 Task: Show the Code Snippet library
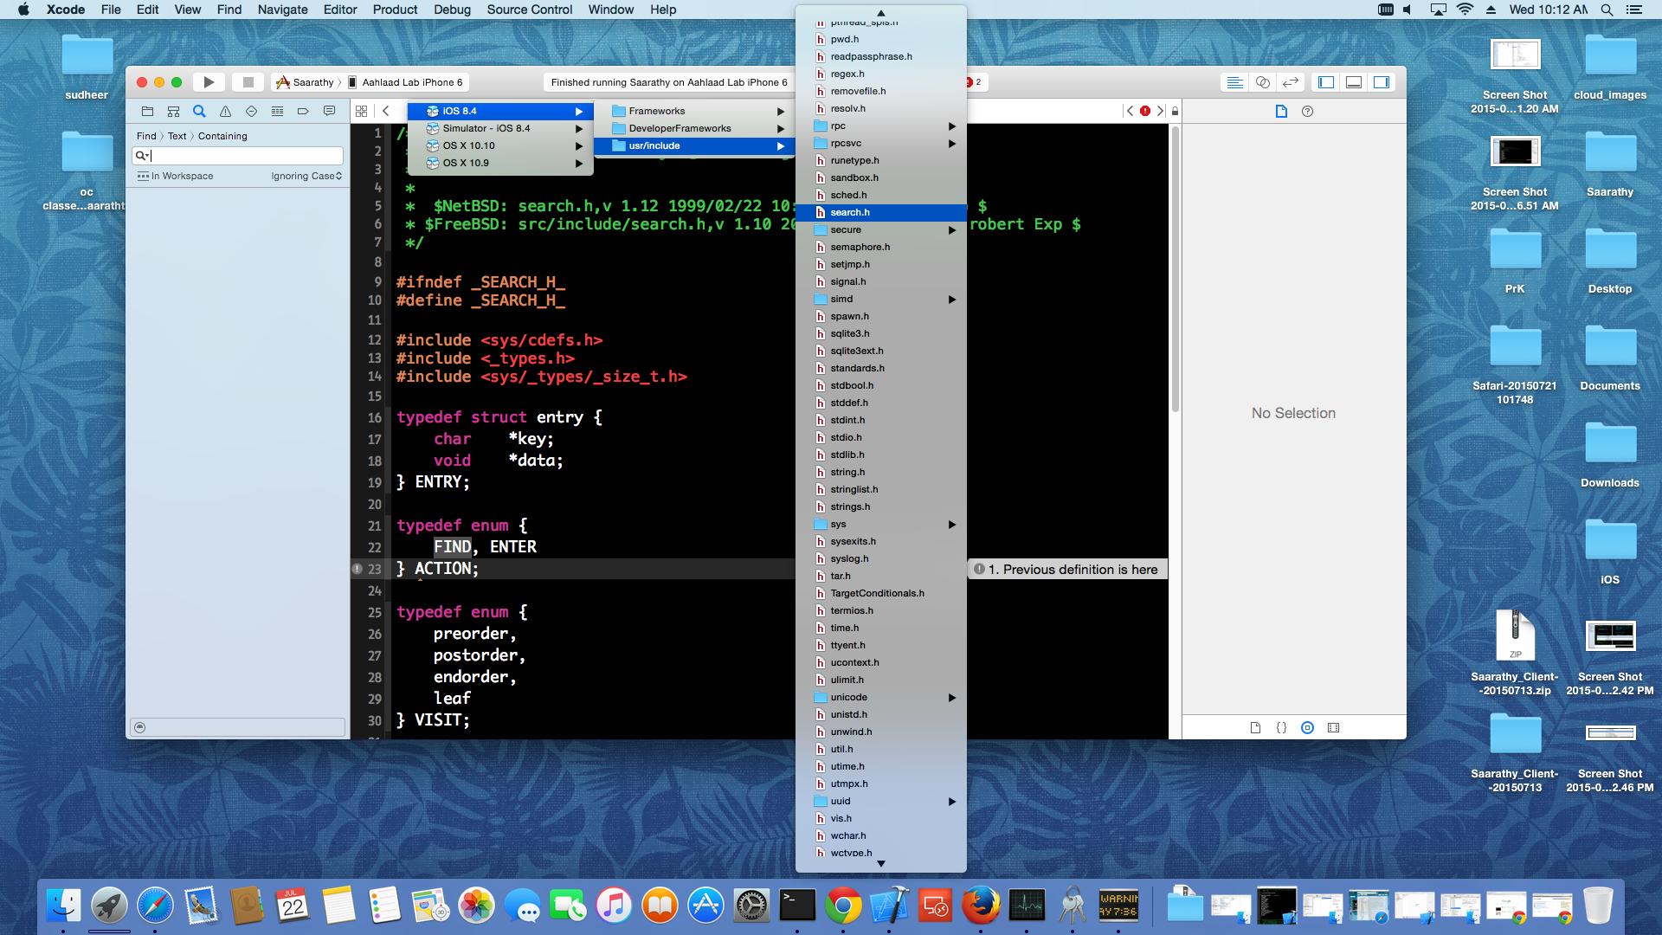click(1281, 728)
